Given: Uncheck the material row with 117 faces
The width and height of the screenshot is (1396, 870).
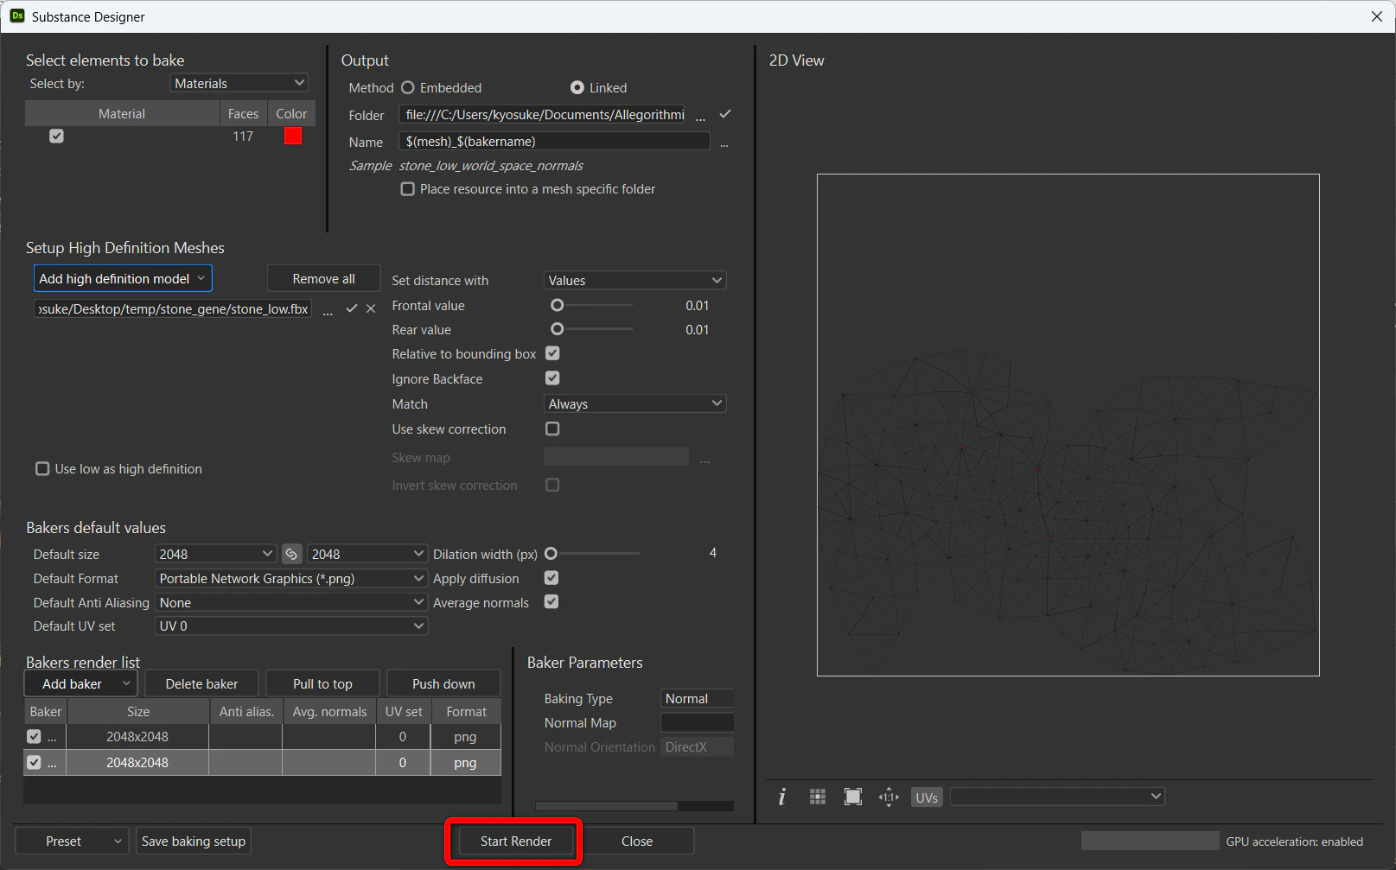Looking at the screenshot, I should [x=57, y=137].
